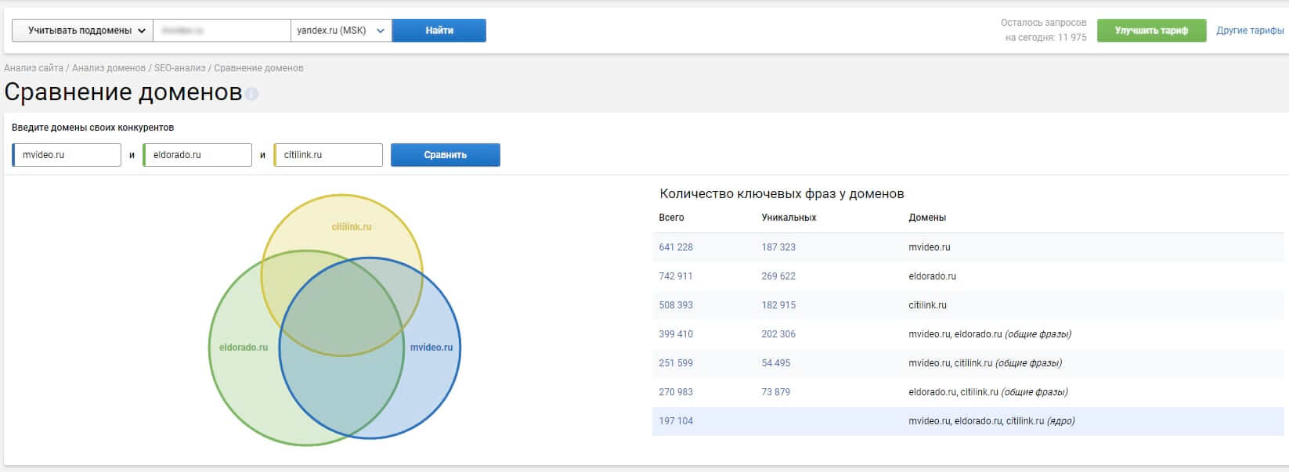The height and width of the screenshot is (472, 1289).
Task: Select the citilink.ru row in the domains column
Action: (x=927, y=305)
